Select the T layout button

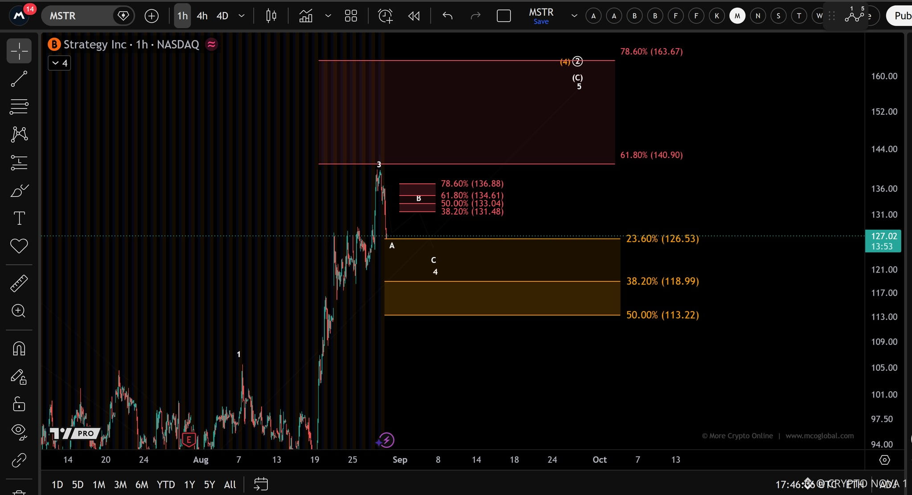click(x=799, y=16)
